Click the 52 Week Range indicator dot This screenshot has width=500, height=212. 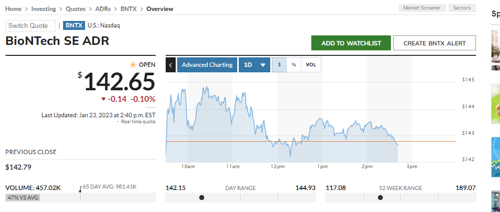point(381,198)
